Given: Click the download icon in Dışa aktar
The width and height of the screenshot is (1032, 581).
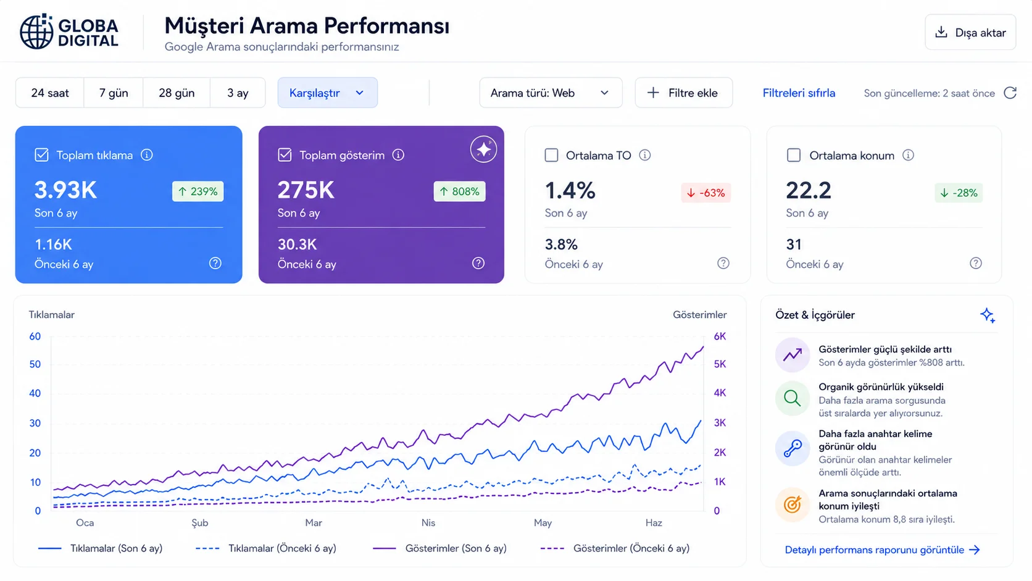Looking at the screenshot, I should coord(941,32).
